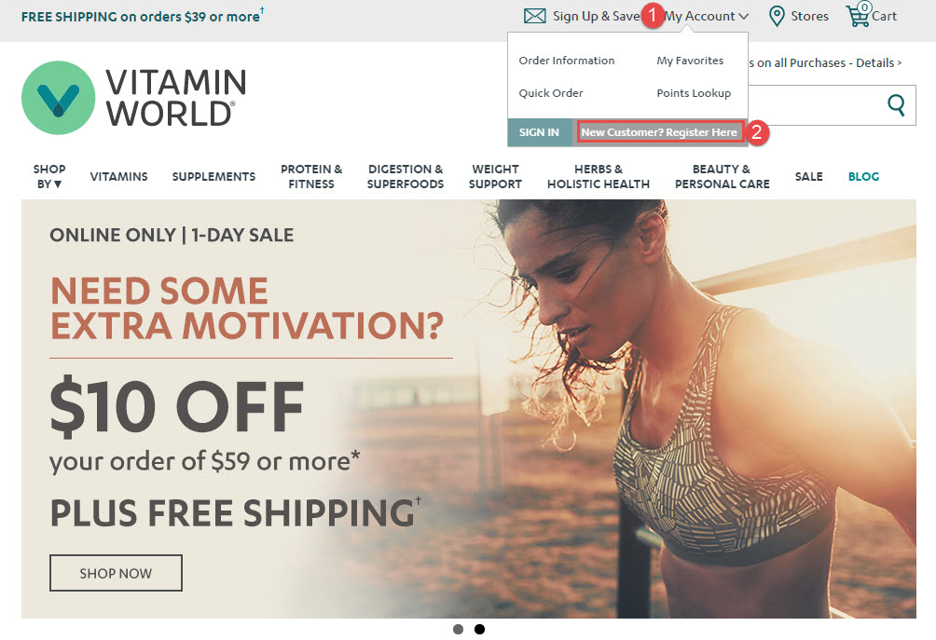Click the Stores location pin icon

776,16
